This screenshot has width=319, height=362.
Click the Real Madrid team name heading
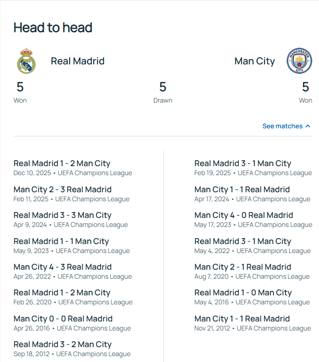(77, 61)
